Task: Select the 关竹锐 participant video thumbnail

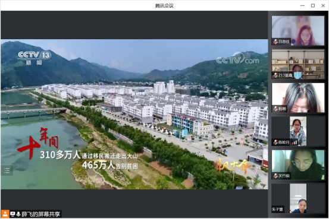Action: pyautogui.click(x=298, y=165)
